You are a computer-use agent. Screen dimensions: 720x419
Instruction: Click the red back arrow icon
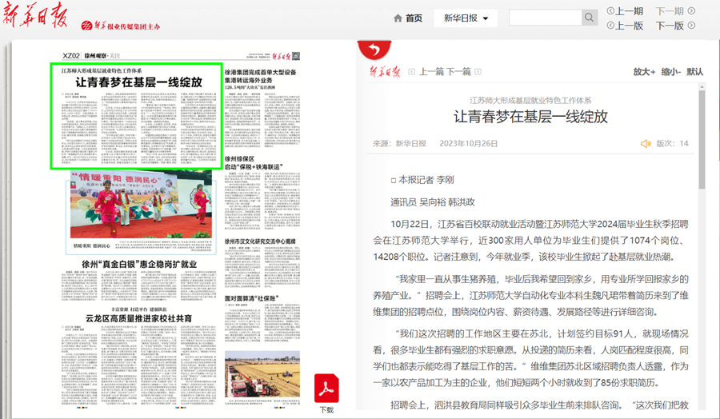point(372,51)
